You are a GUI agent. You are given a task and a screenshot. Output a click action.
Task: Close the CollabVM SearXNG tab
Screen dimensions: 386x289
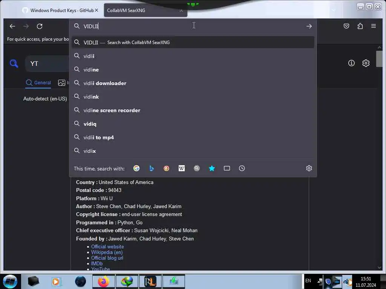pos(181,10)
